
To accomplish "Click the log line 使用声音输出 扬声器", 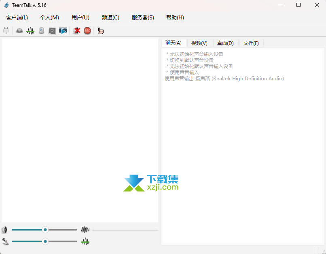I will point(224,79).
